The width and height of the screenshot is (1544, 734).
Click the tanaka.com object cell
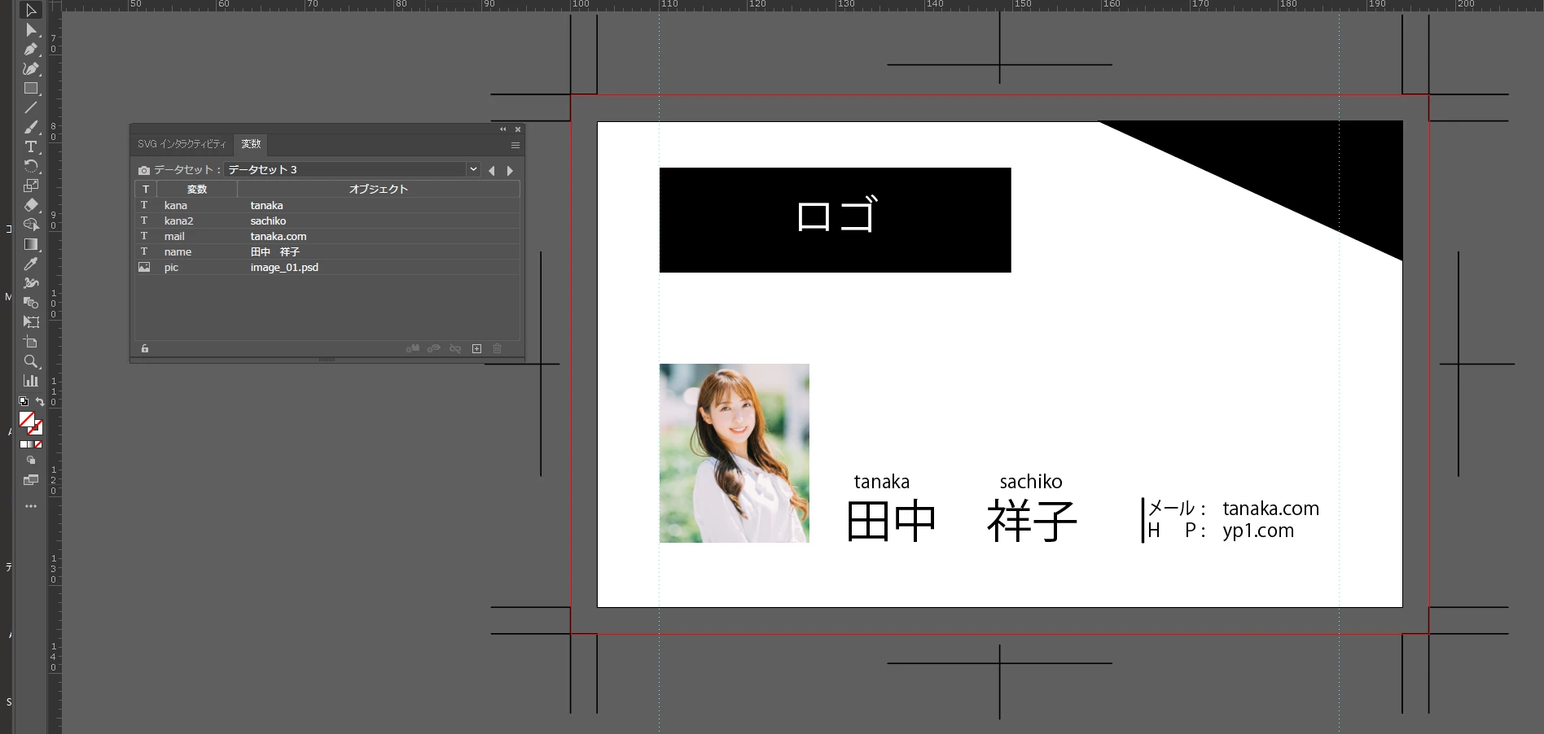(279, 236)
